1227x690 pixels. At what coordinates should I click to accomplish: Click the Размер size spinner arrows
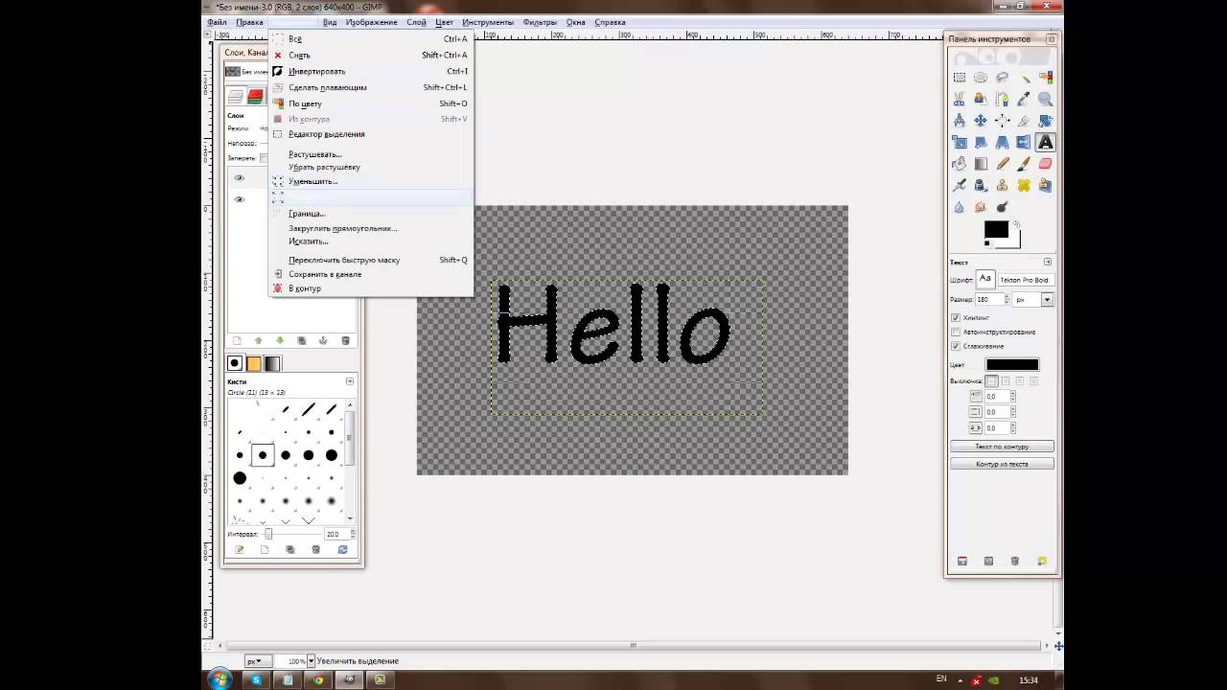1007,299
